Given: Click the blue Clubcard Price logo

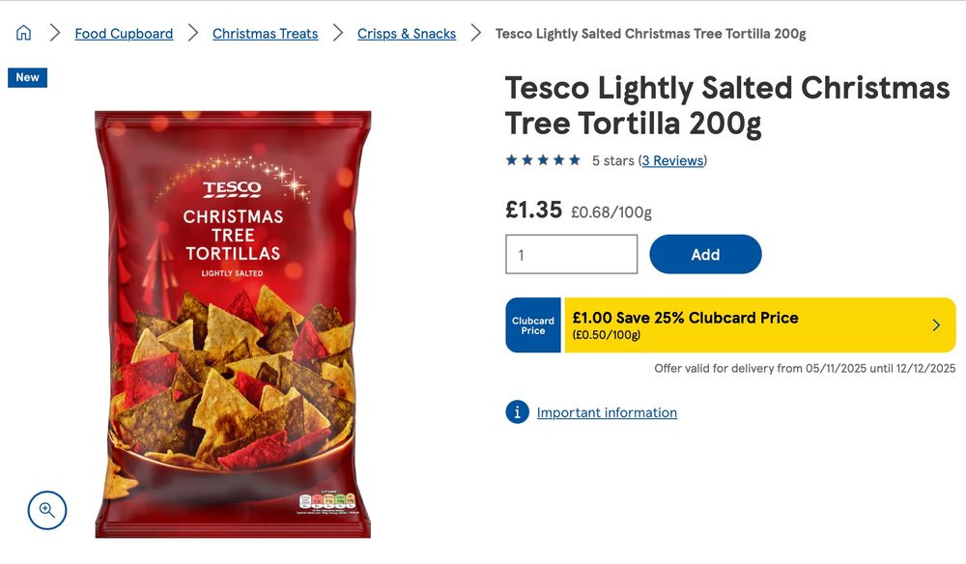Looking at the screenshot, I should (533, 325).
